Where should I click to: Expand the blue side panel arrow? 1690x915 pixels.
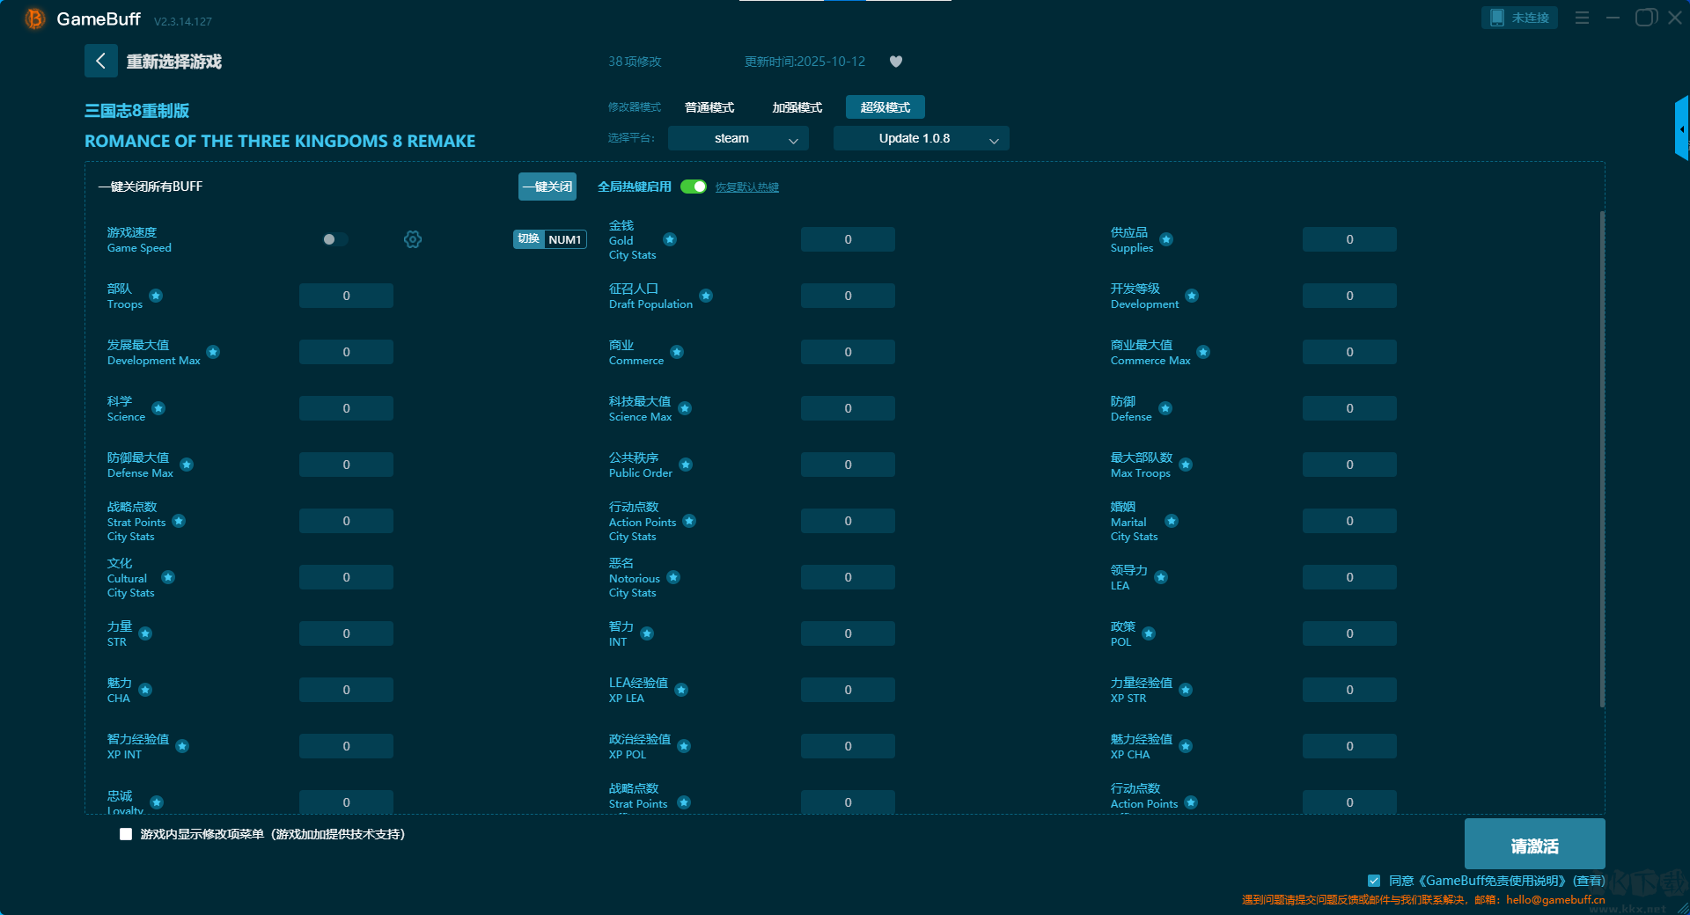pos(1681,128)
